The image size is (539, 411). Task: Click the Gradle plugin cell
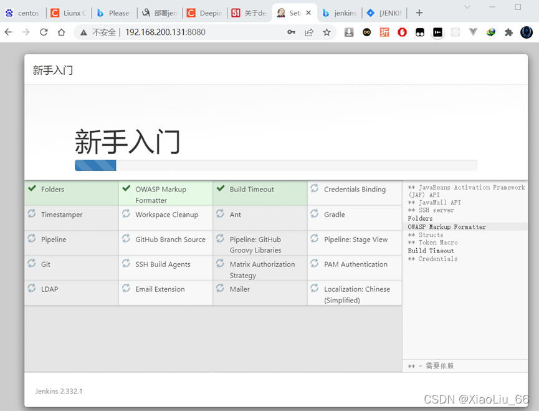[x=355, y=218]
